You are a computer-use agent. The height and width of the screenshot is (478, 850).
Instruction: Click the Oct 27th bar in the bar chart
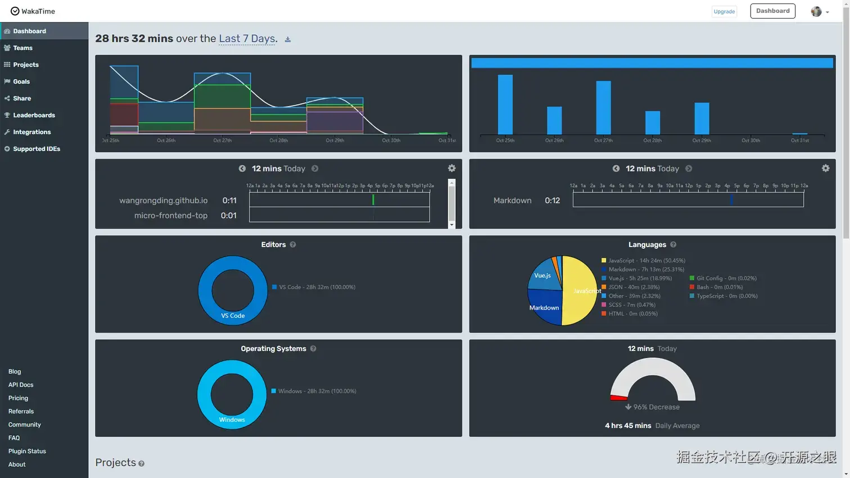click(603, 108)
